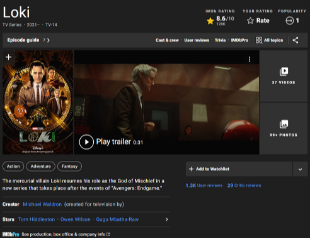Open Owen Wilson's page
The height and width of the screenshot is (238, 310).
(x=76, y=219)
